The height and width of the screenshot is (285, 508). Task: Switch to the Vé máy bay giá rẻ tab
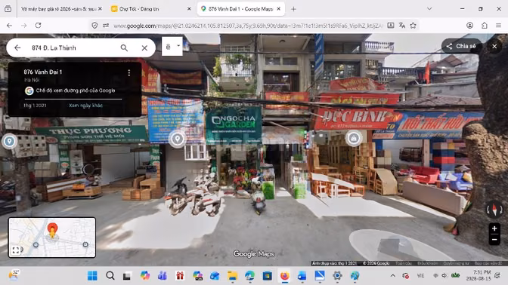pos(59,9)
